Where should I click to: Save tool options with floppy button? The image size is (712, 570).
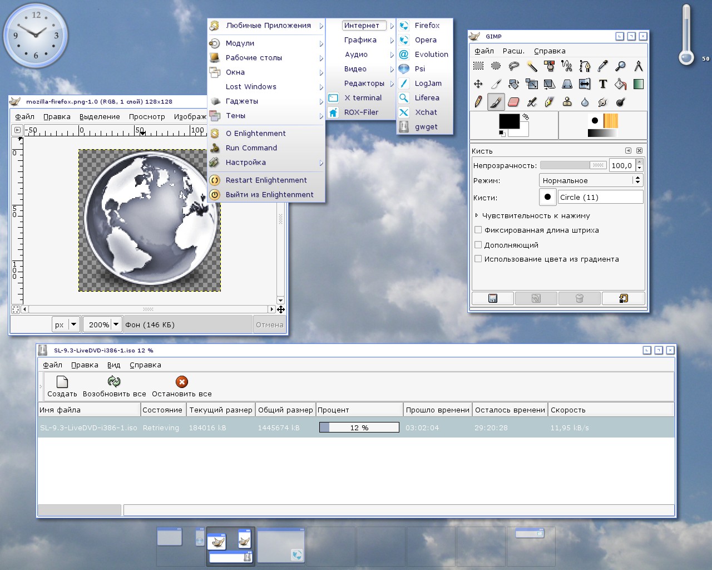tap(493, 298)
